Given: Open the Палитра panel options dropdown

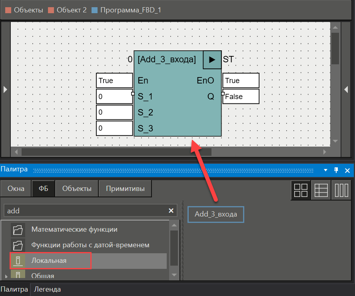Looking at the screenshot, I should [326, 170].
